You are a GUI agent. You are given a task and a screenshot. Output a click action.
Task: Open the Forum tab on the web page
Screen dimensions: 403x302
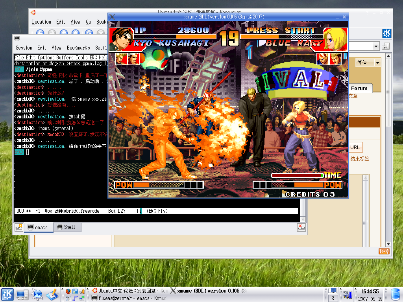point(360,88)
